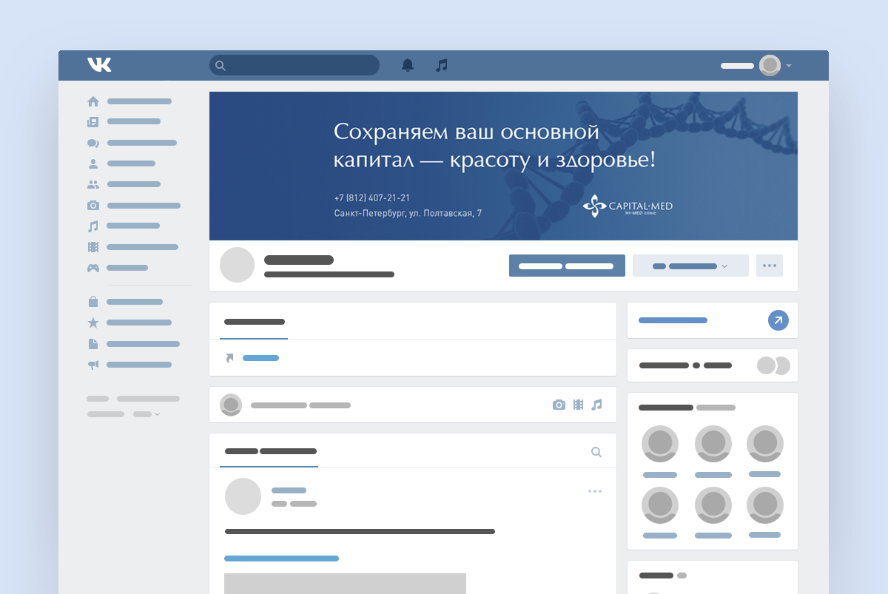Open market via shopping bag icon
888x594 pixels.
coord(93,302)
